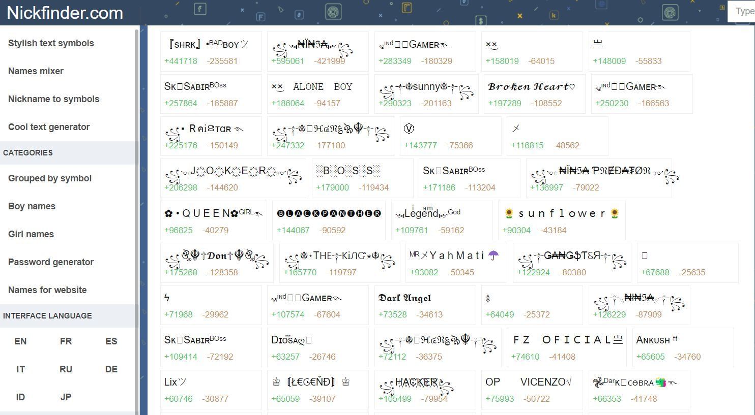Change interface language to RU
The height and width of the screenshot is (415, 755).
pyautogui.click(x=66, y=369)
